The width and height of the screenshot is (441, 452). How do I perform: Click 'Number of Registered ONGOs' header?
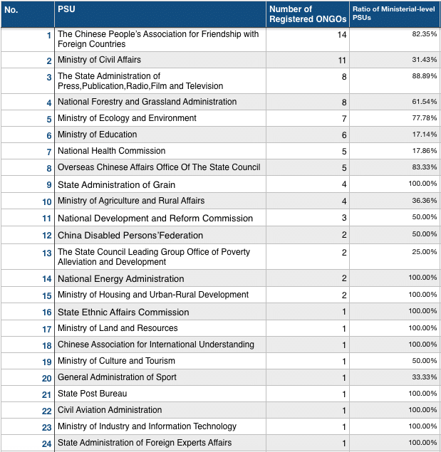pyautogui.click(x=308, y=14)
